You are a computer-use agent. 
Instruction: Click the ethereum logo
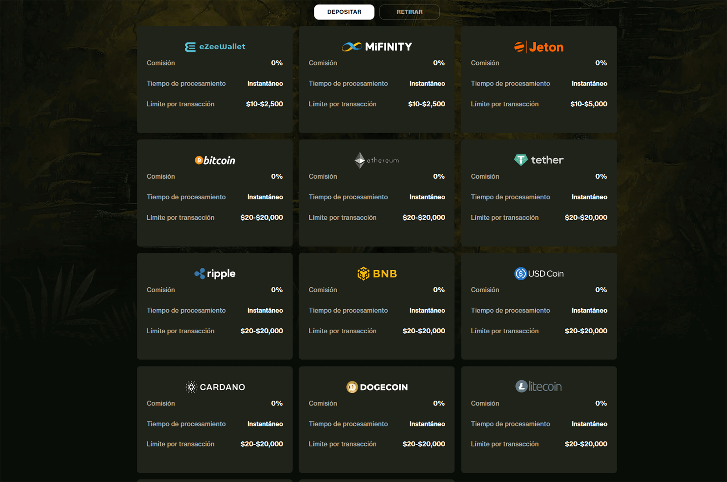[377, 160]
